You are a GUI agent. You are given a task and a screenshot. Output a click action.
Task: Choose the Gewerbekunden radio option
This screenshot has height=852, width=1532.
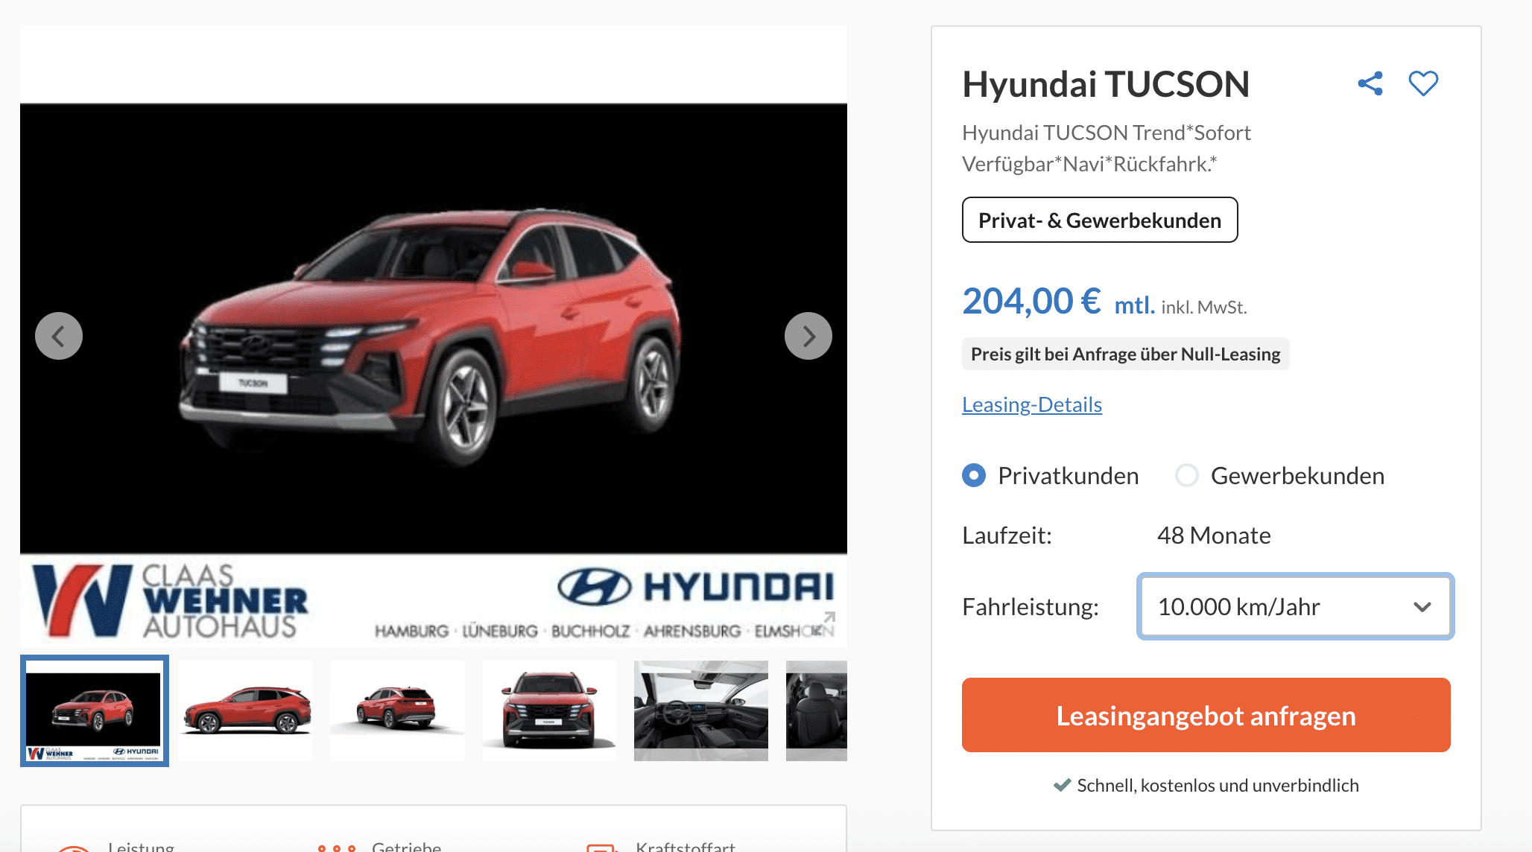click(x=1187, y=475)
